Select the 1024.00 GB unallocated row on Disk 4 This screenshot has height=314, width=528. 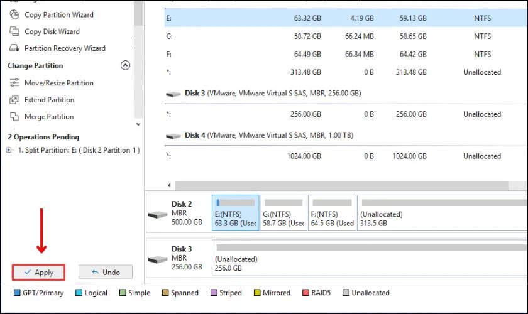(x=346, y=156)
